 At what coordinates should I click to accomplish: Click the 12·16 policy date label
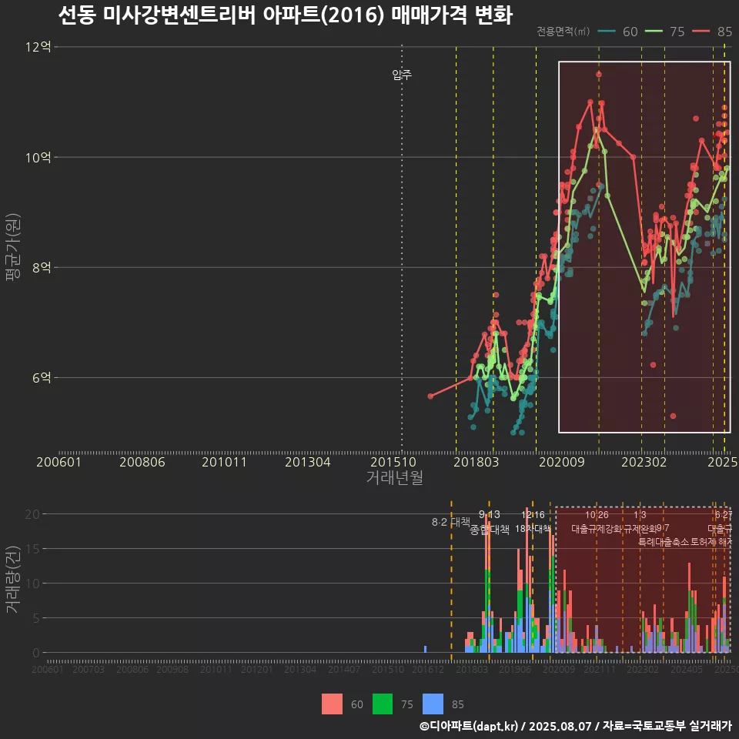[533, 514]
